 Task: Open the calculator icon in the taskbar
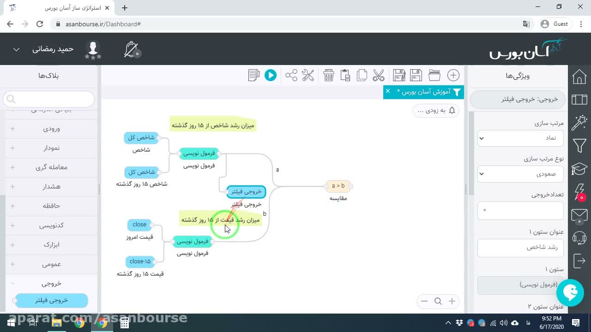point(125,323)
